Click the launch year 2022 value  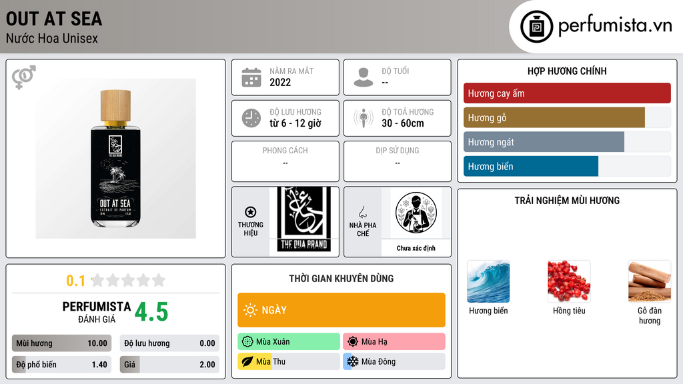[280, 82]
